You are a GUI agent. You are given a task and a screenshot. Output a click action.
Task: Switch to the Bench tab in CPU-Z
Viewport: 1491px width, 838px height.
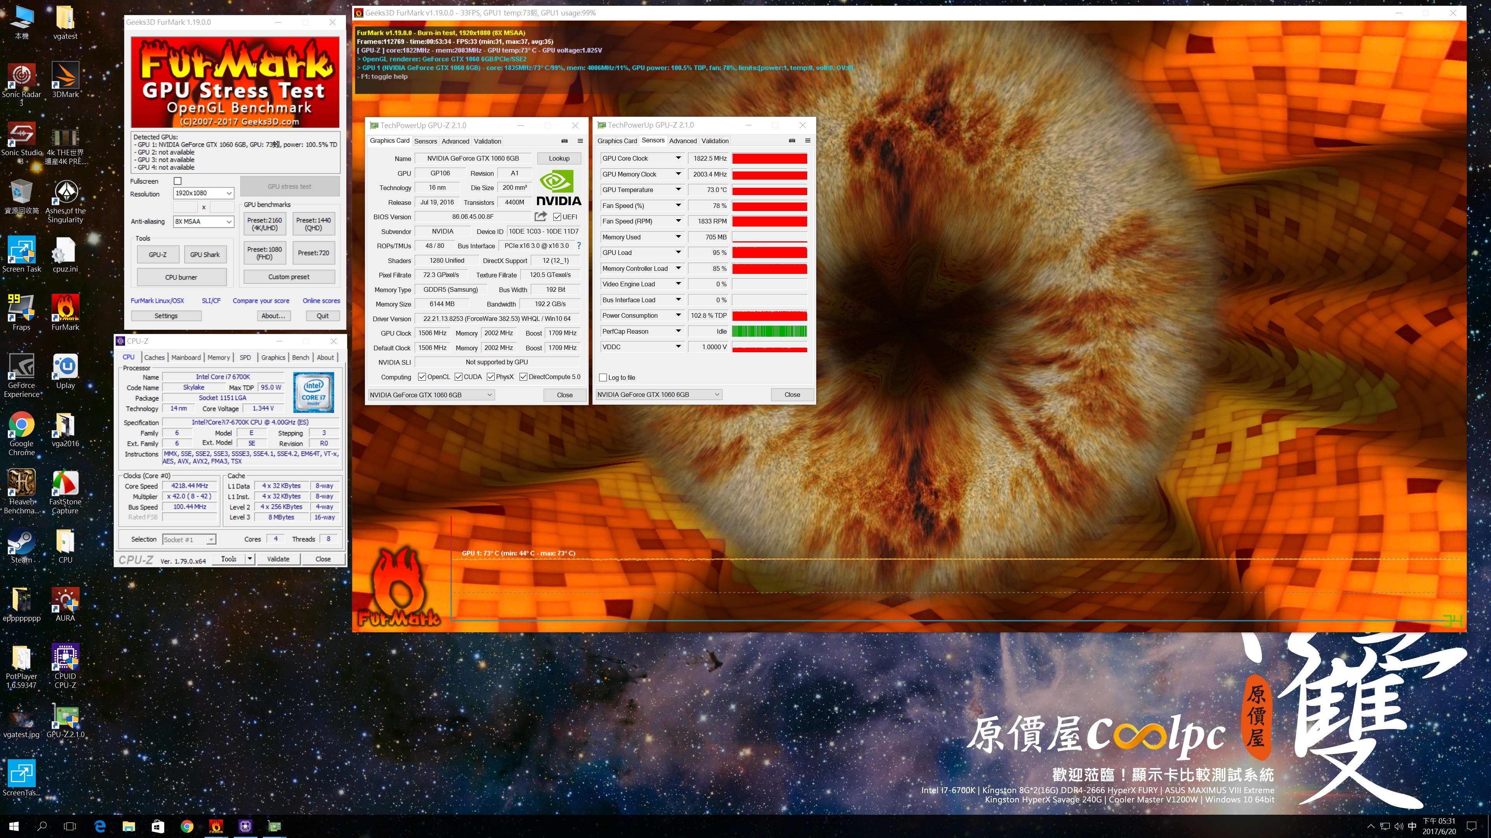click(x=301, y=357)
